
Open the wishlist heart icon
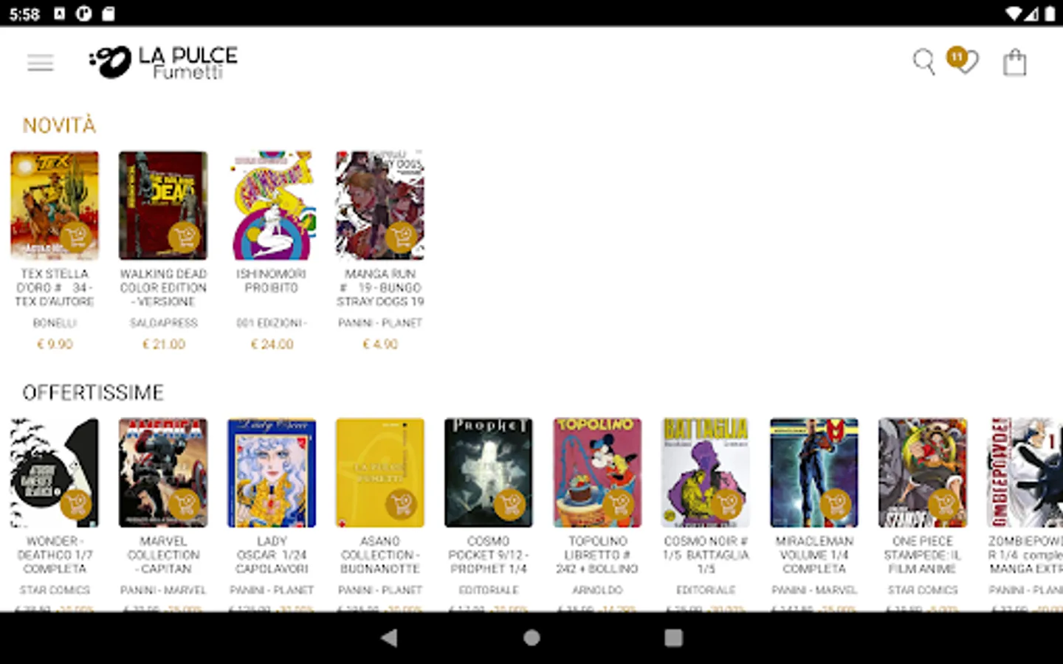pyautogui.click(x=963, y=61)
